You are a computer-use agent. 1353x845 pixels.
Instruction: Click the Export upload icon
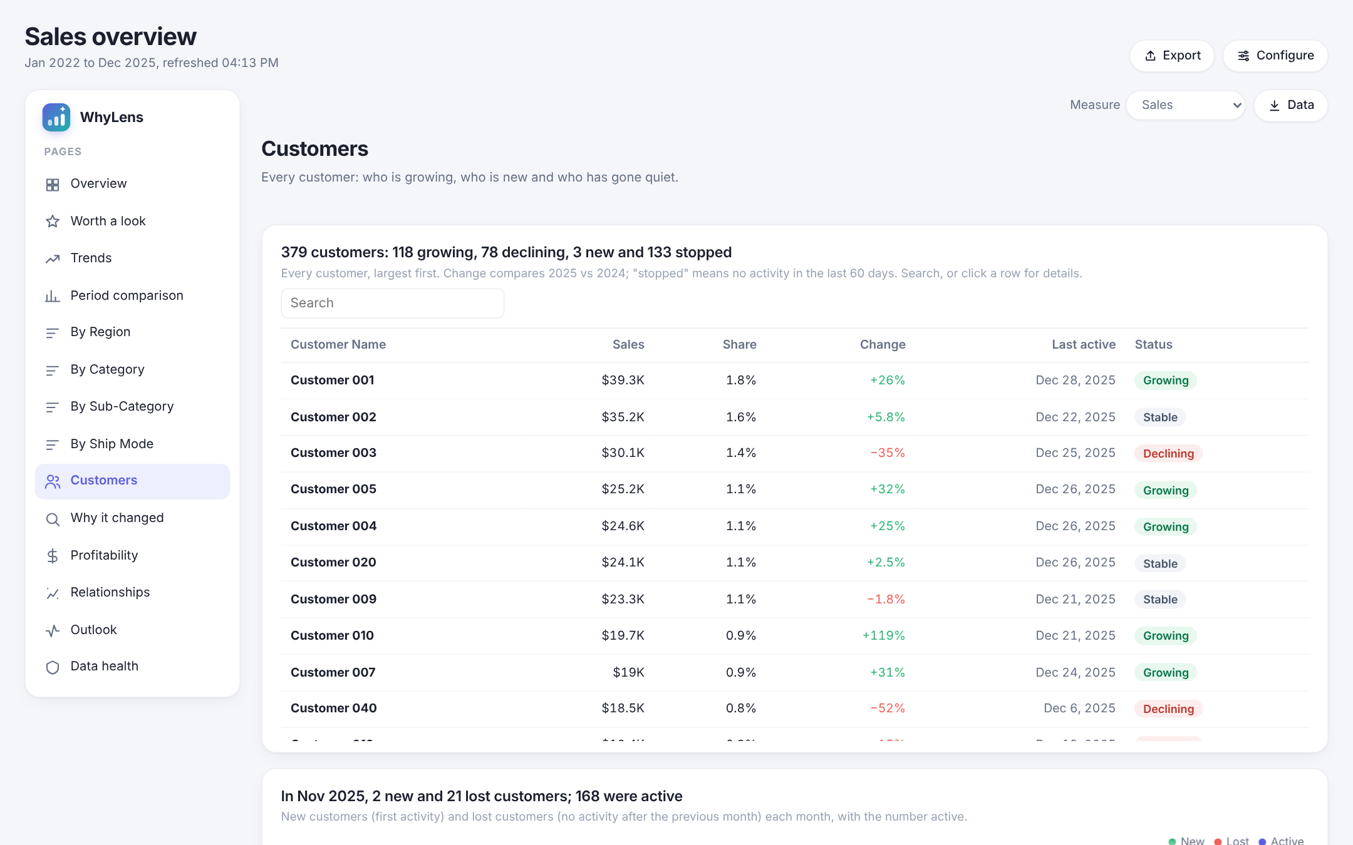pyautogui.click(x=1151, y=56)
